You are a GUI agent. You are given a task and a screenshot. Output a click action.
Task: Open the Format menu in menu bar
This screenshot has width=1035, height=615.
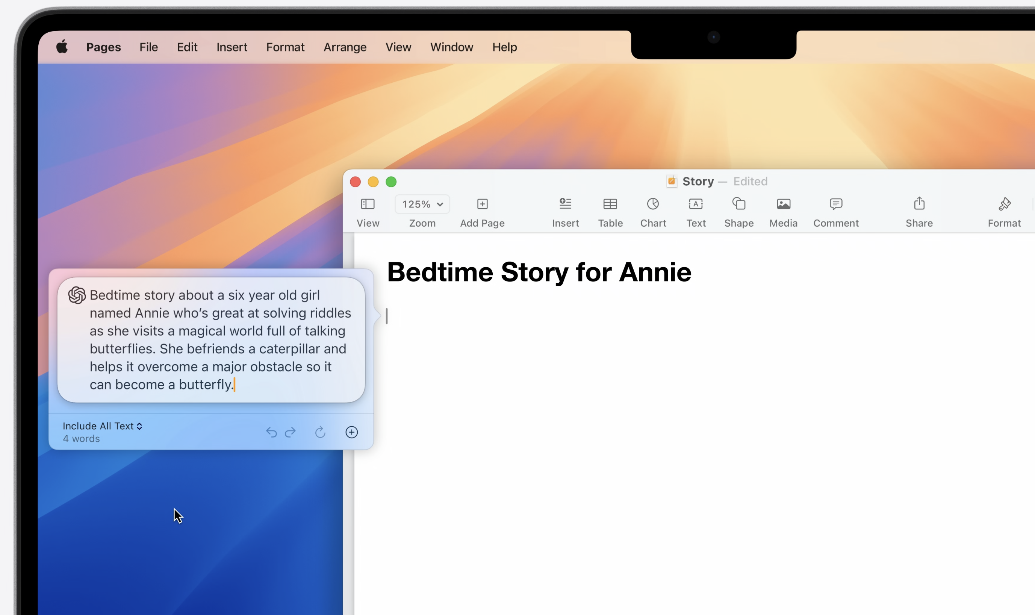click(x=285, y=47)
